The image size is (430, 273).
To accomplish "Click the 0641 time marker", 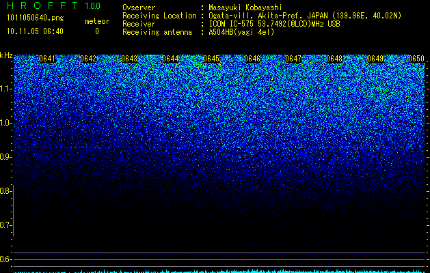I will click(47, 59).
